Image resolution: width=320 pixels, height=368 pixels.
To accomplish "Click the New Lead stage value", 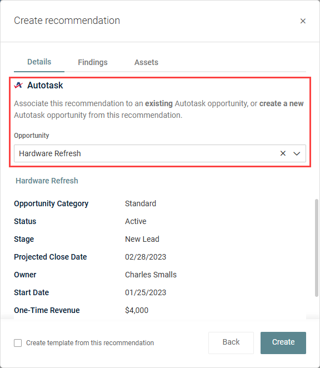I will [x=142, y=239].
